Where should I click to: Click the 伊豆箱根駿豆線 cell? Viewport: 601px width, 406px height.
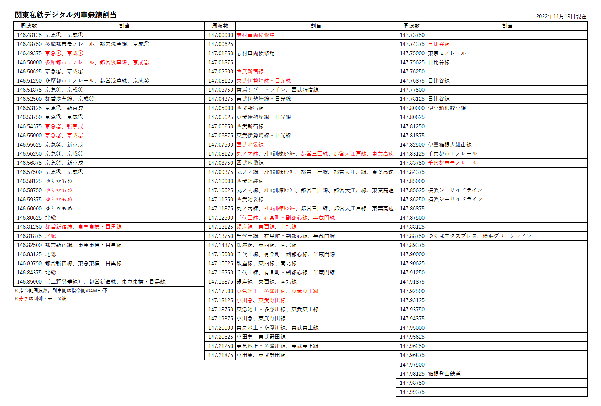tap(507, 108)
